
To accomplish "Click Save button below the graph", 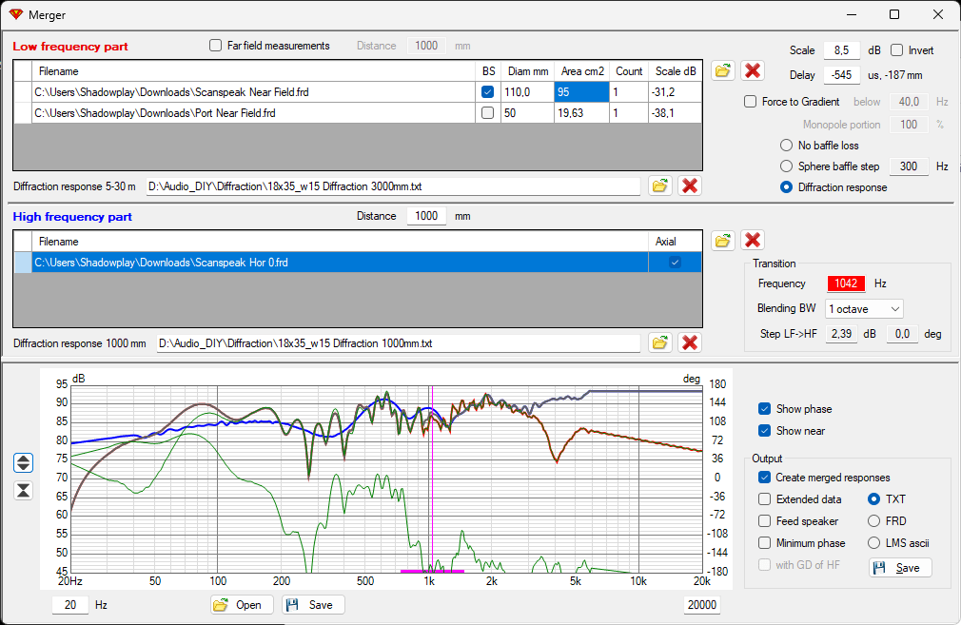I will click(x=313, y=605).
